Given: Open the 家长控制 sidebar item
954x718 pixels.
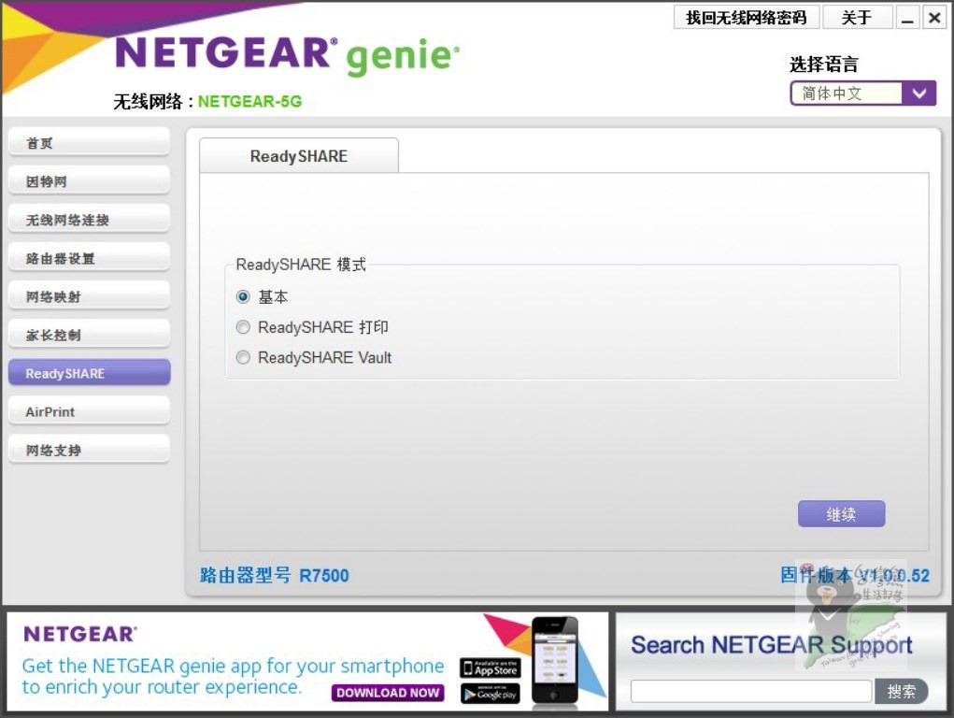Looking at the screenshot, I should (89, 335).
